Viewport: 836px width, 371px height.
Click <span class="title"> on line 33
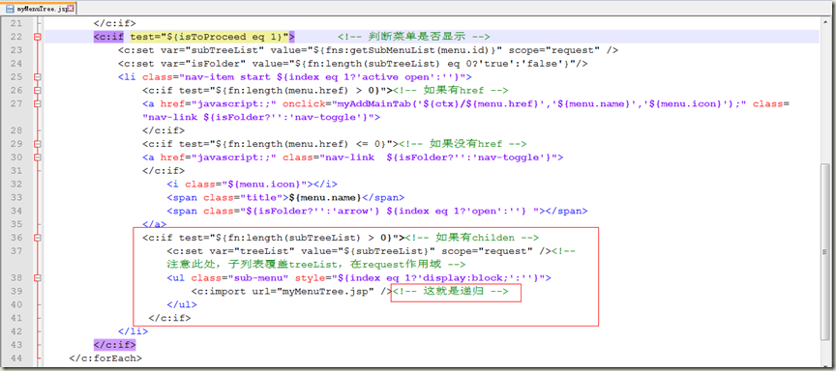click(x=227, y=197)
